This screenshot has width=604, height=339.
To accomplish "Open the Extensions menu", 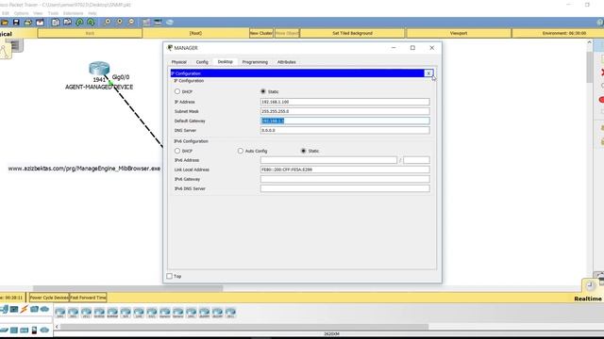I will point(74,13).
